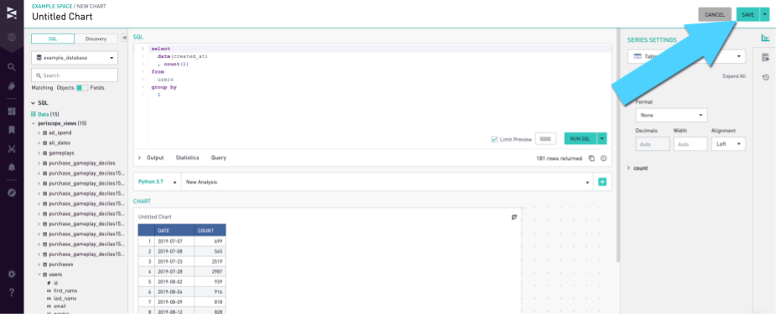Open the example_database dropdown

coord(75,58)
